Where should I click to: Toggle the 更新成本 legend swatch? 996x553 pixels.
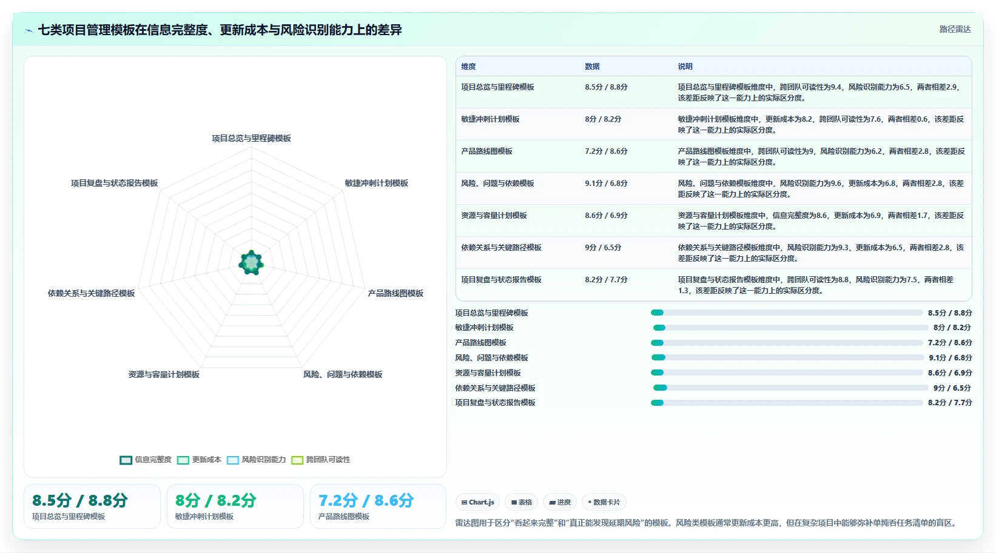tap(183, 460)
